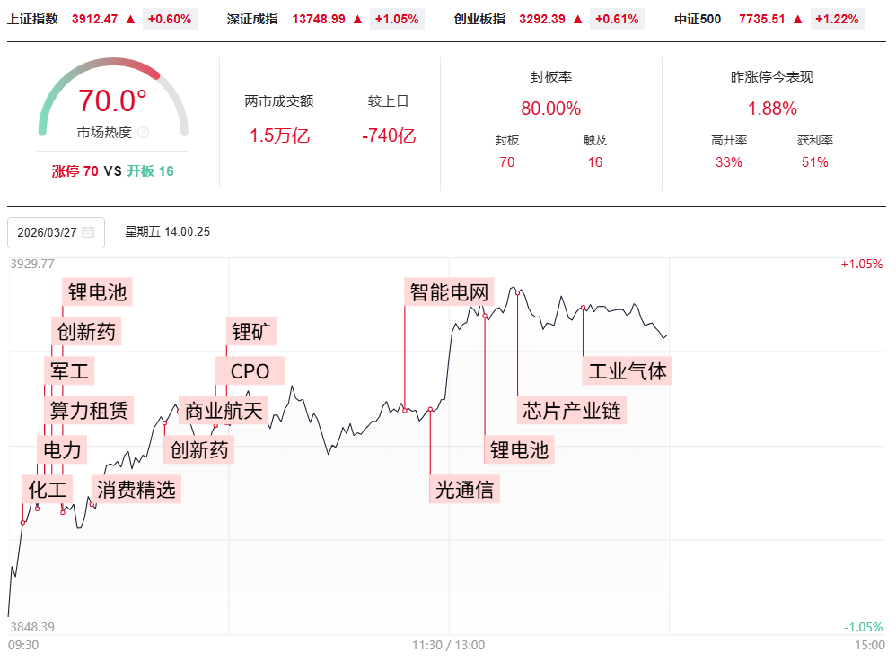Click the 涨停 70 count
The height and width of the screenshot is (661, 896).
[75, 170]
